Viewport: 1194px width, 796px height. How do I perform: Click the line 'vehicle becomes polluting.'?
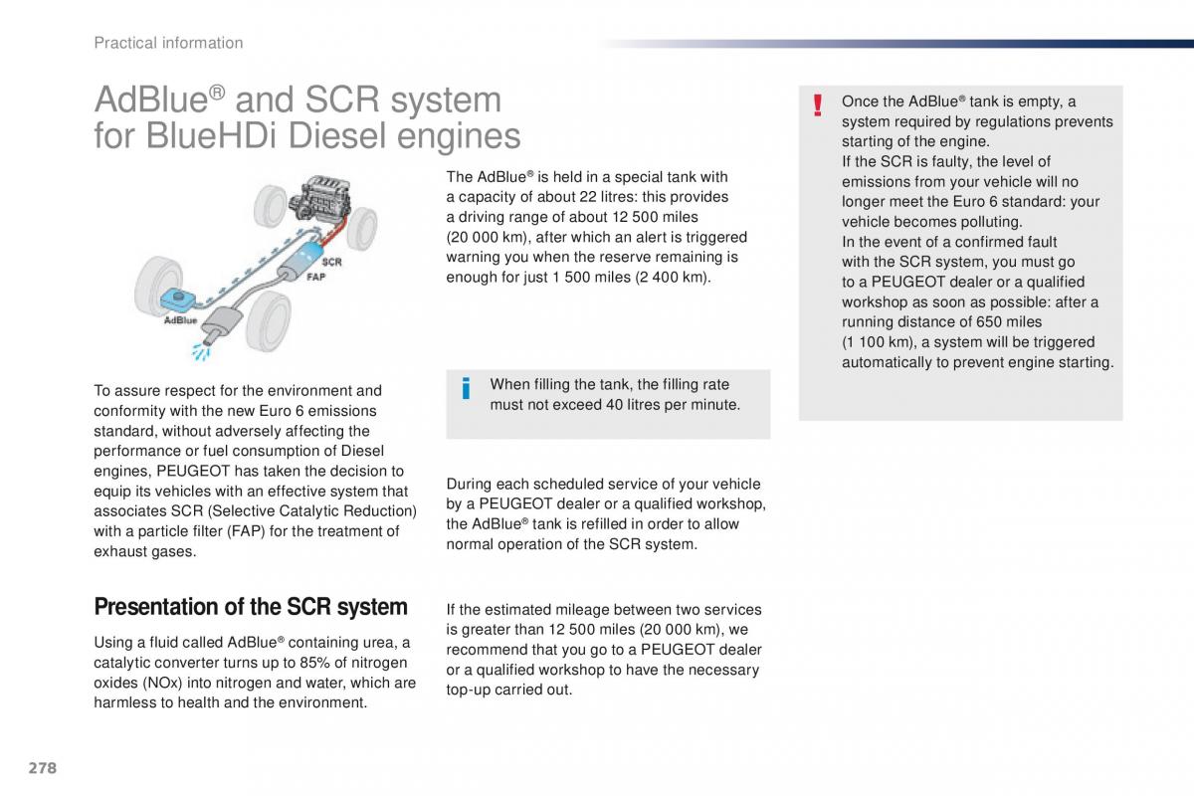click(x=932, y=222)
